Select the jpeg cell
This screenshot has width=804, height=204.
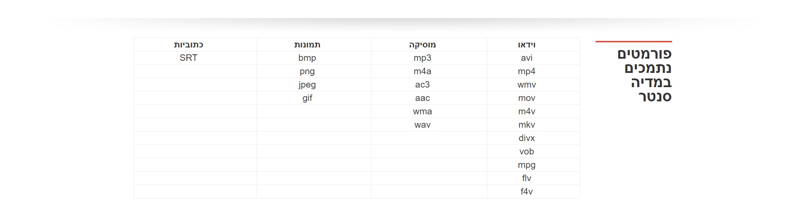[307, 85]
